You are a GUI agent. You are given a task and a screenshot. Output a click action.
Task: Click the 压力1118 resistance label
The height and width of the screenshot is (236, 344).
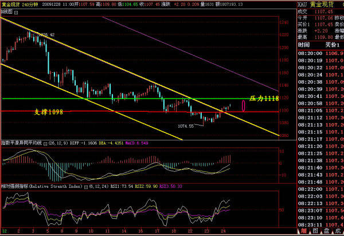point(264,99)
